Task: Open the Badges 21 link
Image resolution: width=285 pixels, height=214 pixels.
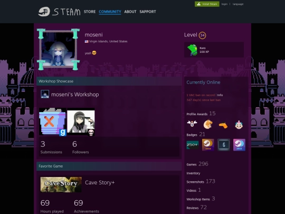Action: coord(196,135)
